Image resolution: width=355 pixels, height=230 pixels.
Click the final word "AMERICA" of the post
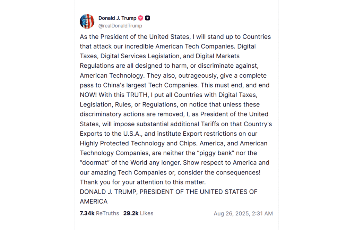(94, 201)
